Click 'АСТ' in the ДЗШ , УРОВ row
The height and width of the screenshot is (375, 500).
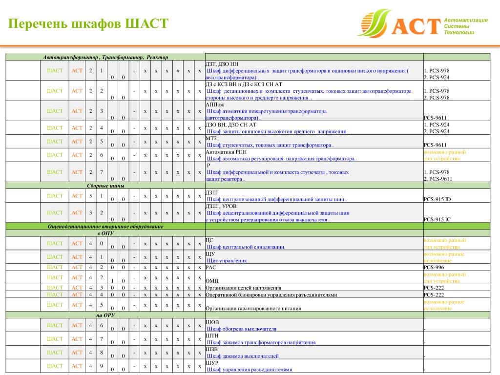pos(77,213)
